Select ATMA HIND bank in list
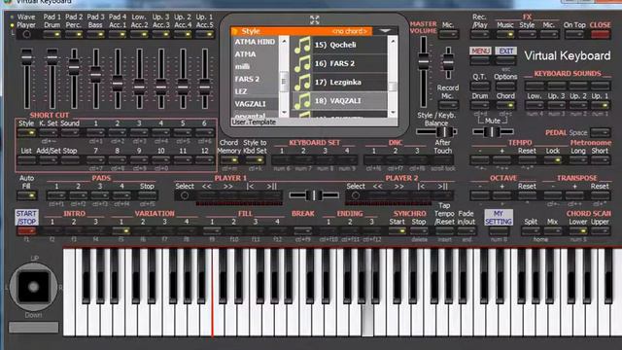The height and width of the screenshot is (350, 622). pos(255,42)
